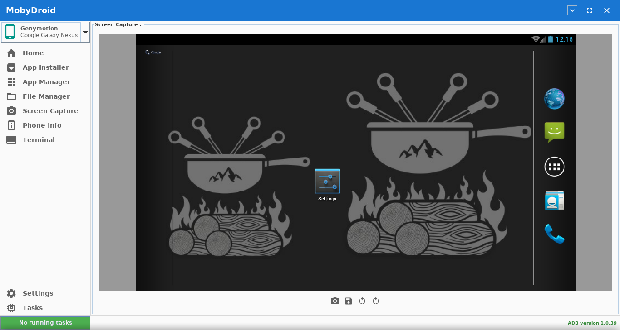Rotate capture counter-clockwise
The image size is (620, 330).
[362, 301]
